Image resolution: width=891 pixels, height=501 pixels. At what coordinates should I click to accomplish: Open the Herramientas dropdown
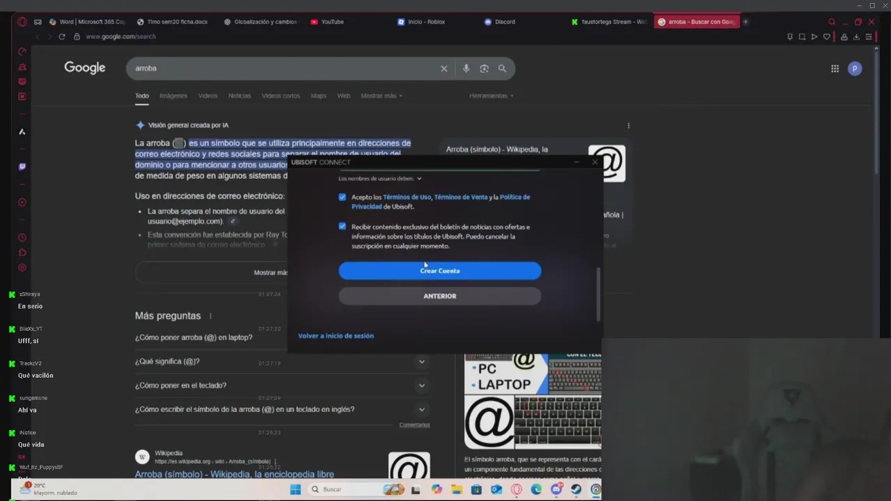click(x=491, y=96)
